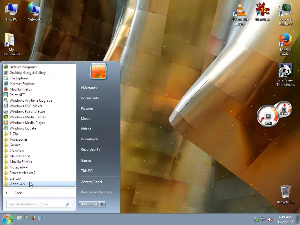This screenshot has height=225, width=300.
Task: Open the Recycle Bin
Action: (x=285, y=195)
